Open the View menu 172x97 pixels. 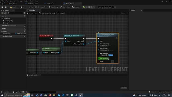[15, 1]
